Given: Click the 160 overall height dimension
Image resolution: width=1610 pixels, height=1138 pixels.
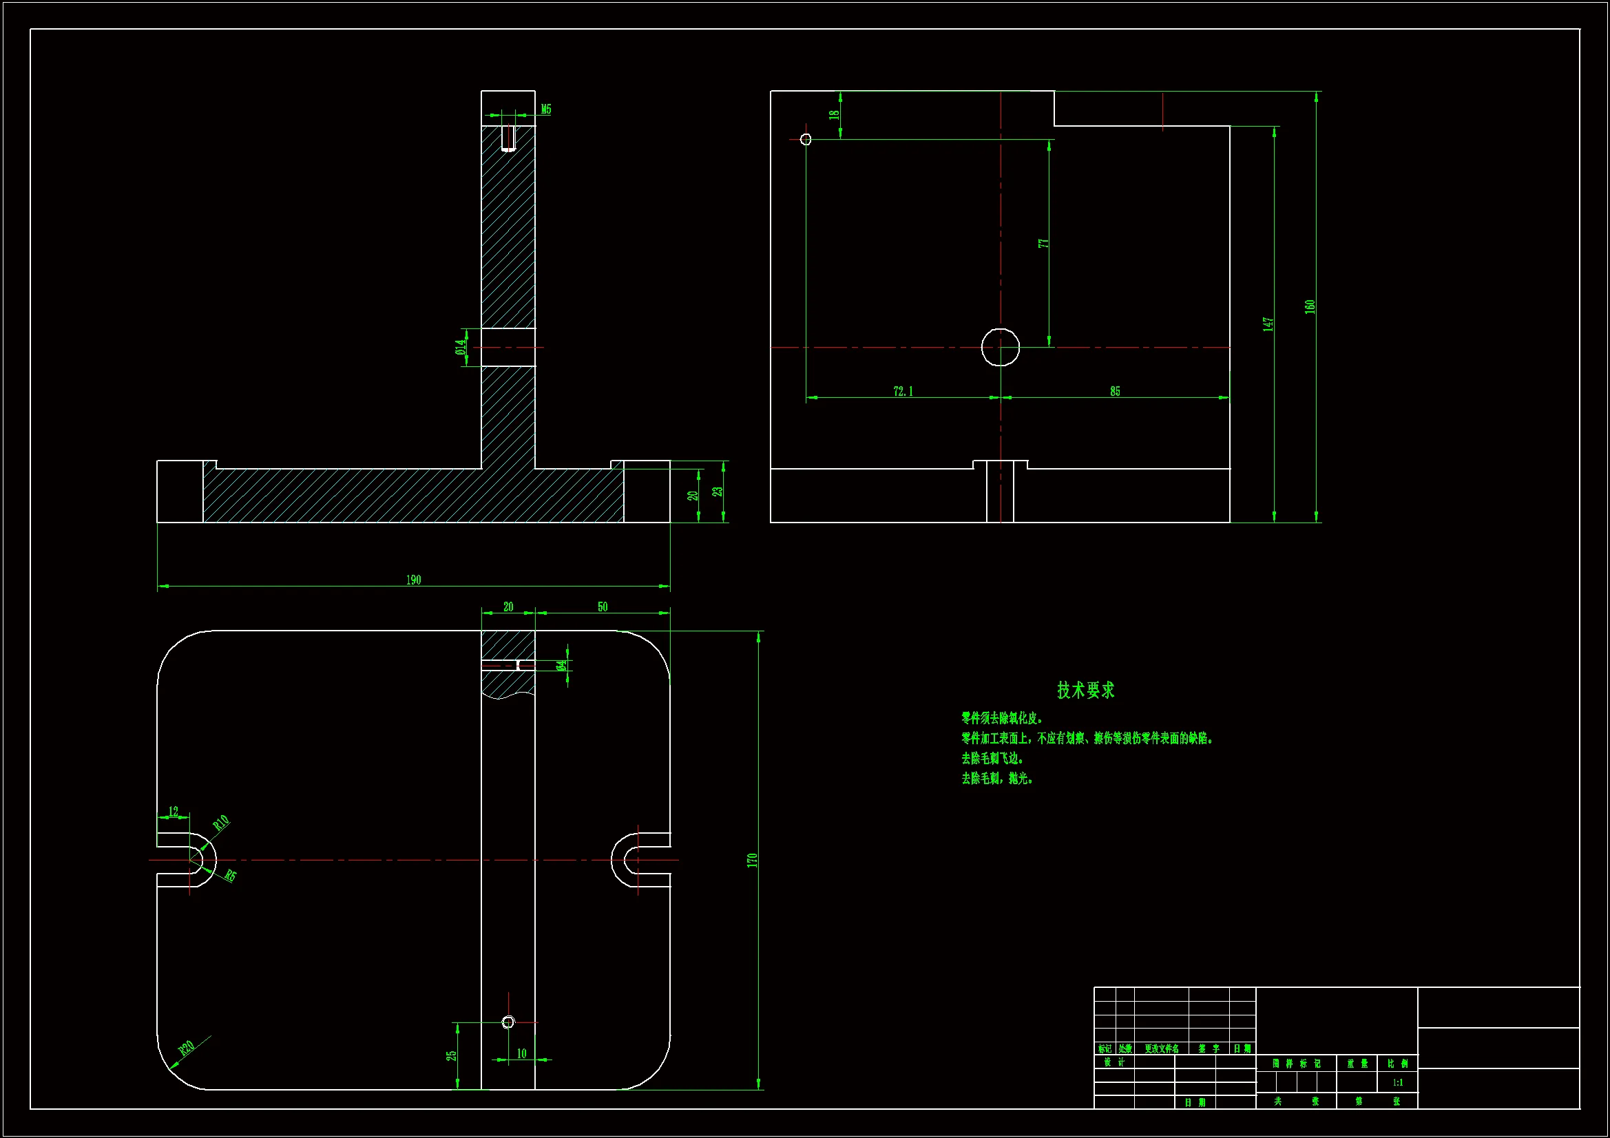Looking at the screenshot, I should [x=1309, y=306].
